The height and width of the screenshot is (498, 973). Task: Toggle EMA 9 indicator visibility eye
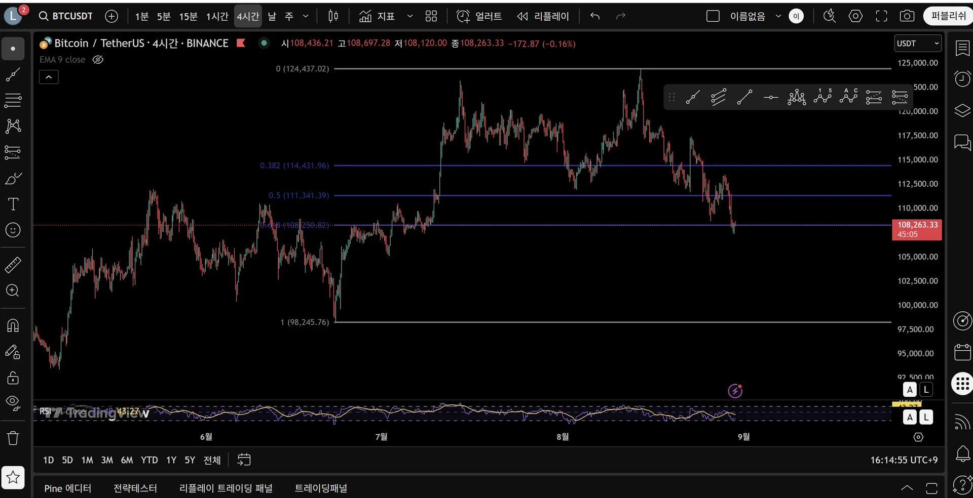[x=98, y=60]
